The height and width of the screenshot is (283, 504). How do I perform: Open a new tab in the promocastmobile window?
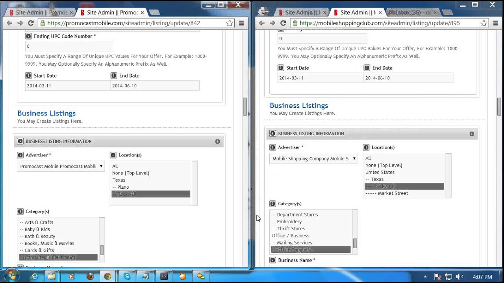tap(154, 13)
